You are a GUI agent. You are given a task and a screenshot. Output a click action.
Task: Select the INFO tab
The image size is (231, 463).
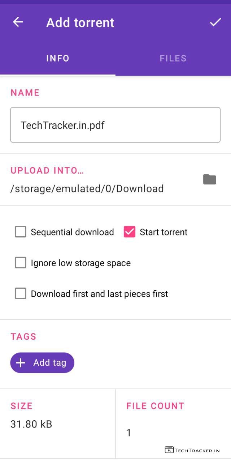(x=58, y=59)
